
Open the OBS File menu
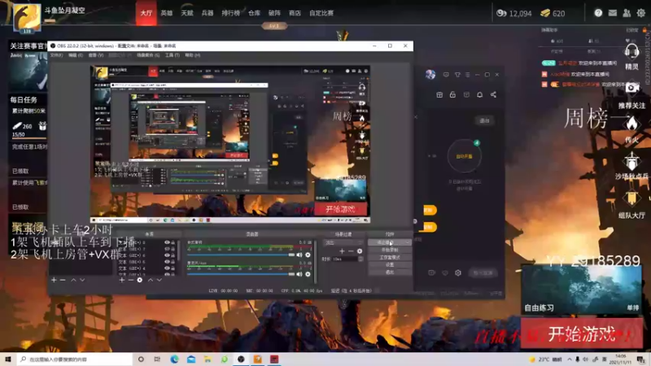point(56,55)
